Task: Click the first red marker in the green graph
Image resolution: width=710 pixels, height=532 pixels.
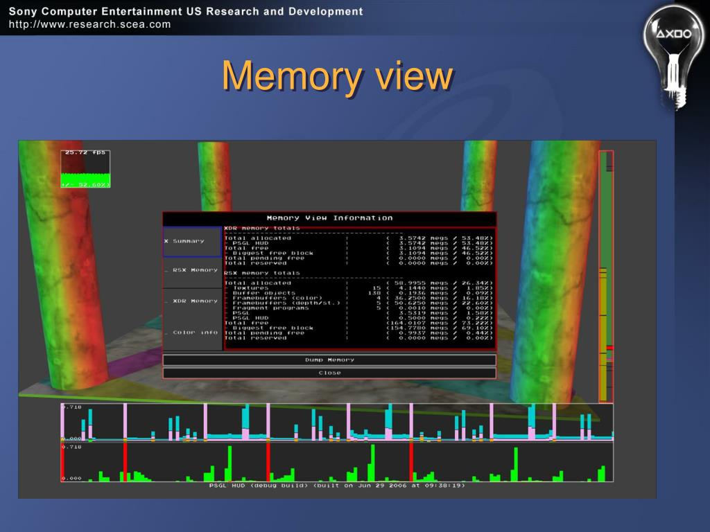Action: [125, 462]
